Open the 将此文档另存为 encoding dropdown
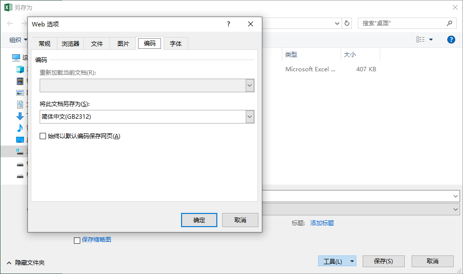 point(250,117)
